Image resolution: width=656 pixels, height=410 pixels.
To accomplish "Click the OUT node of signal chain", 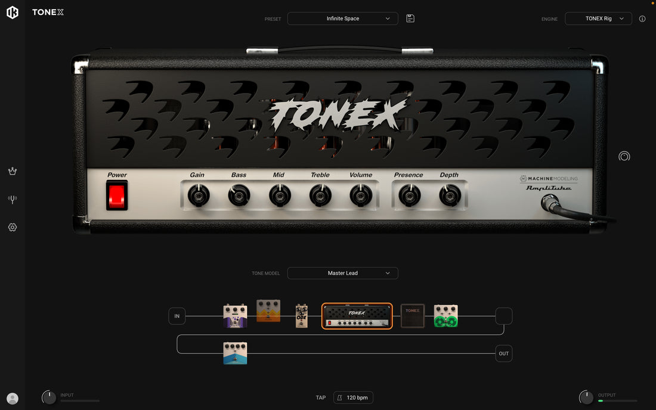I will pyautogui.click(x=504, y=353).
